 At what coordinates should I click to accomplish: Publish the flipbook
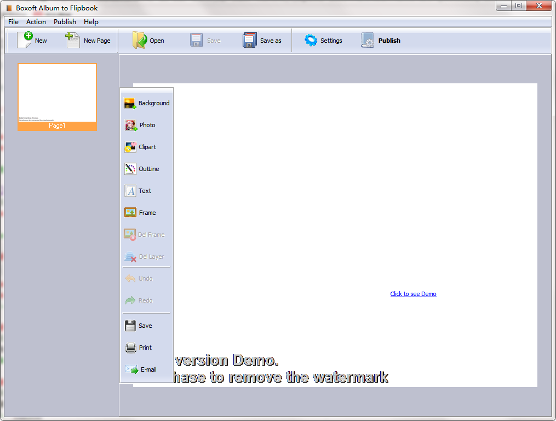point(381,40)
